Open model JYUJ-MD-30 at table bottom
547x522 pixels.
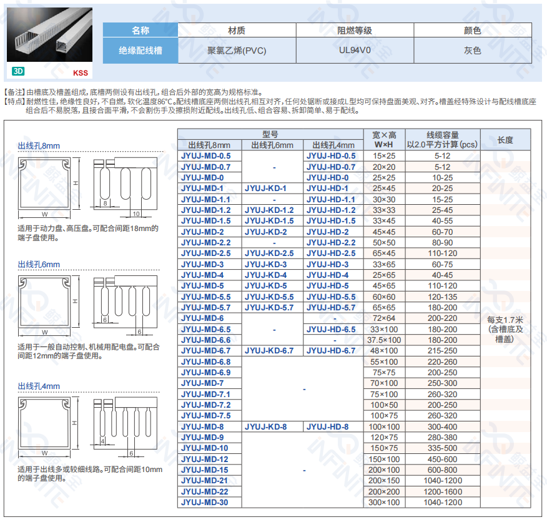pyautogui.click(x=205, y=502)
